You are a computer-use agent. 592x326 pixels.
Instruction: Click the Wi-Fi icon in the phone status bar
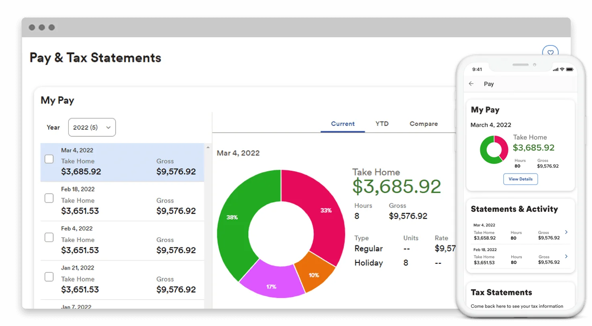(563, 69)
